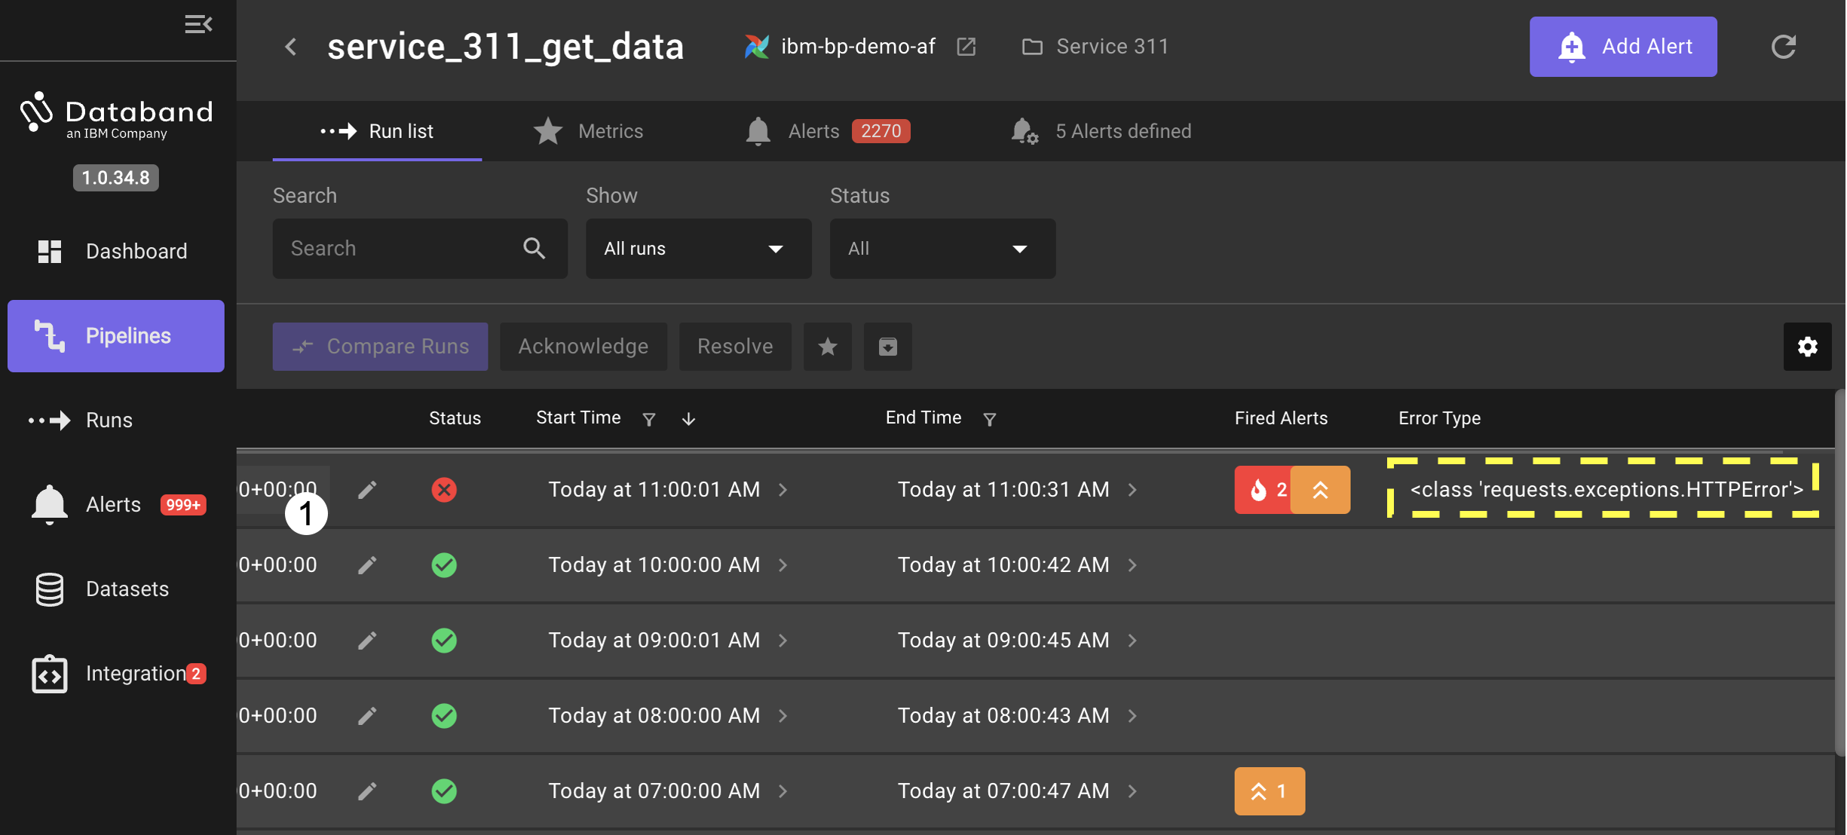Click the End Time filter icon
This screenshot has width=1847, height=835.
tap(989, 419)
